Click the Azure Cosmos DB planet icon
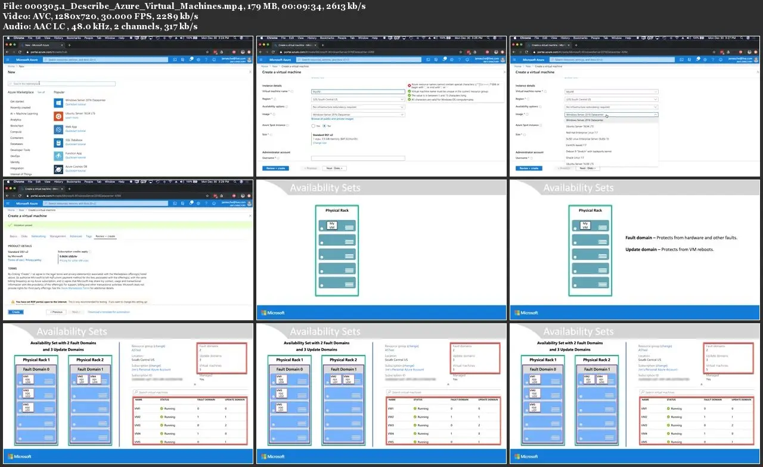 (58, 169)
